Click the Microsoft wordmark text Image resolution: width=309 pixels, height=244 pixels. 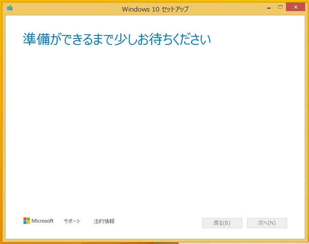[x=43, y=221]
